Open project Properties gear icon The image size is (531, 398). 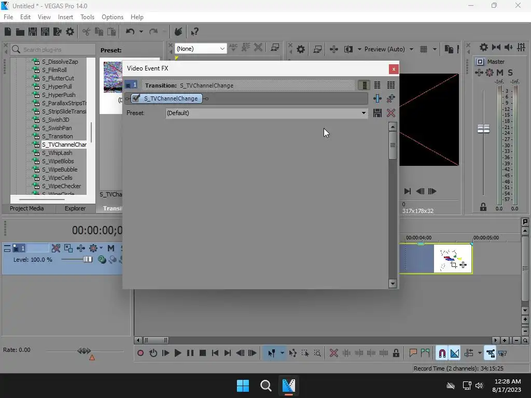70,32
